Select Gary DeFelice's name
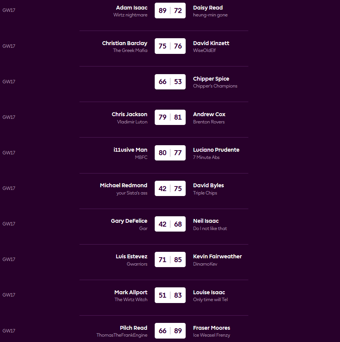 click(129, 221)
